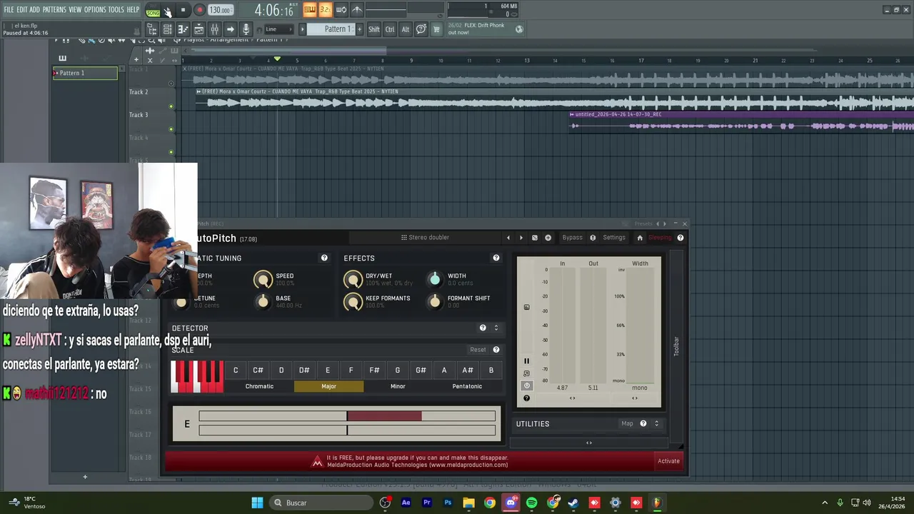914x514 pixels.
Task: Open the EDIT menu
Action: coord(22,9)
